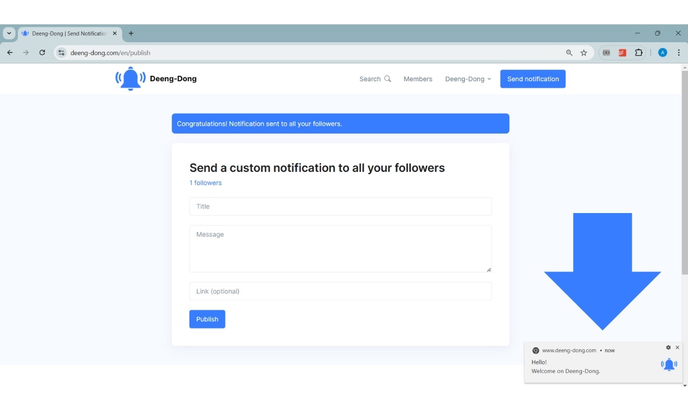Open site information icon in address bar
Image resolution: width=688 pixels, height=411 pixels.
click(x=61, y=52)
